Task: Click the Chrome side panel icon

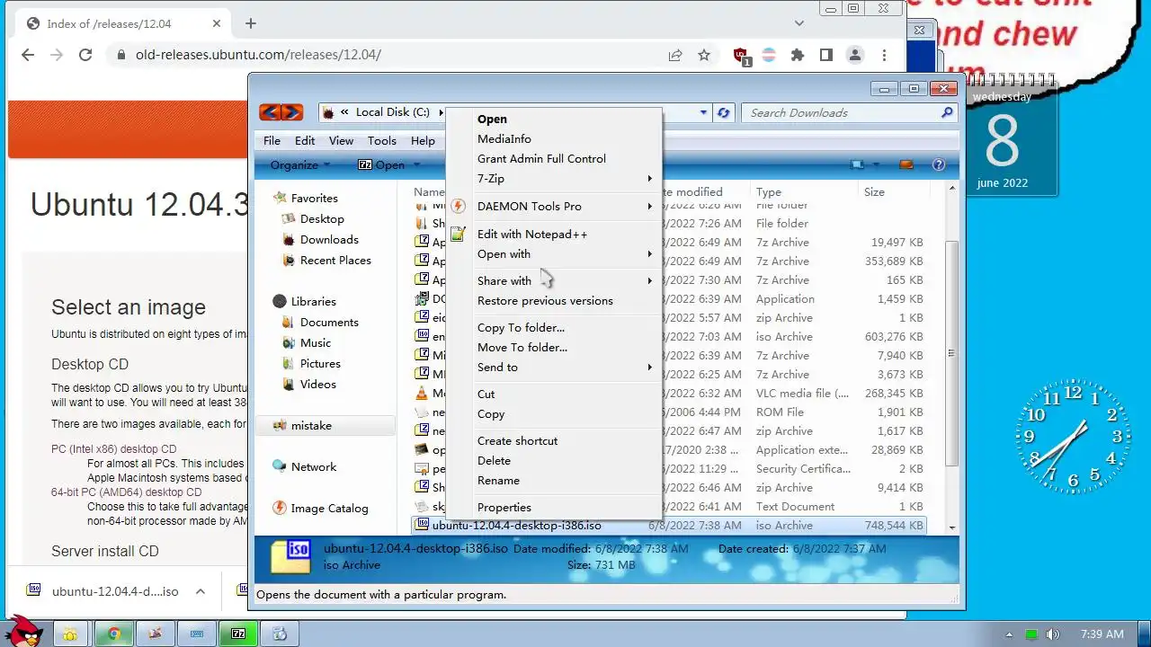Action: coord(826,55)
